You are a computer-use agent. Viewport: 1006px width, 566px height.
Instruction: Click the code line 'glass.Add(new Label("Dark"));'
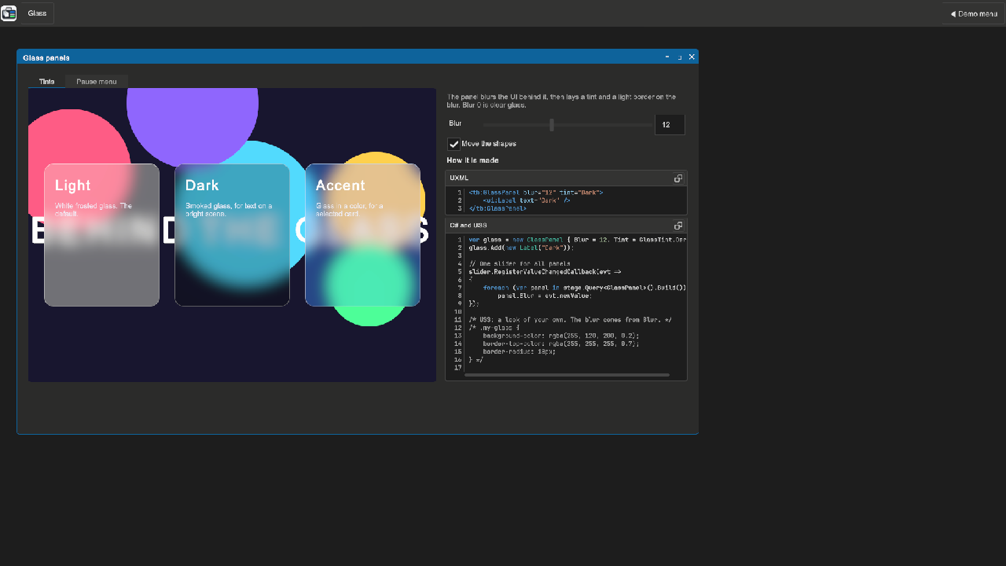pyautogui.click(x=521, y=248)
